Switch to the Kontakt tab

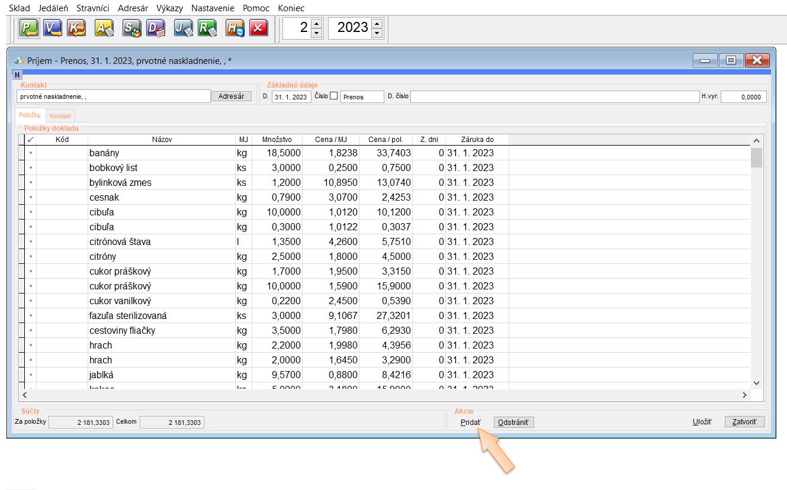pyautogui.click(x=60, y=116)
